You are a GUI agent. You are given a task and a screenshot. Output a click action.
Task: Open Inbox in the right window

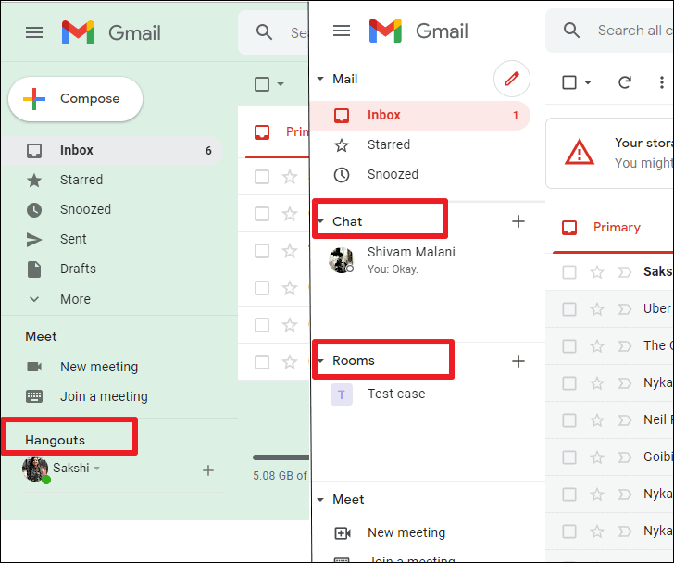pos(420,115)
